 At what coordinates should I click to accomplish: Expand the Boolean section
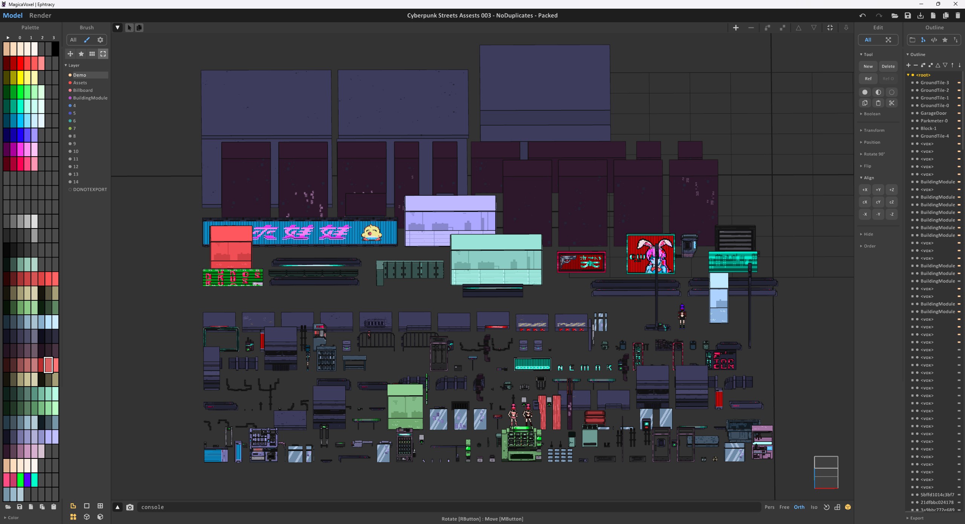(x=870, y=114)
